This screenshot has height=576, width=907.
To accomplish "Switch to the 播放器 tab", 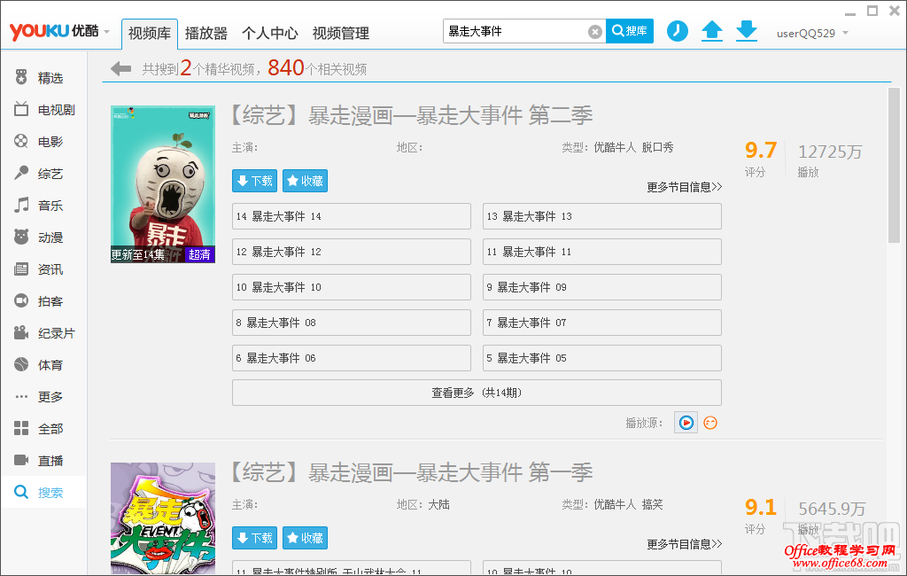I will tap(205, 33).
